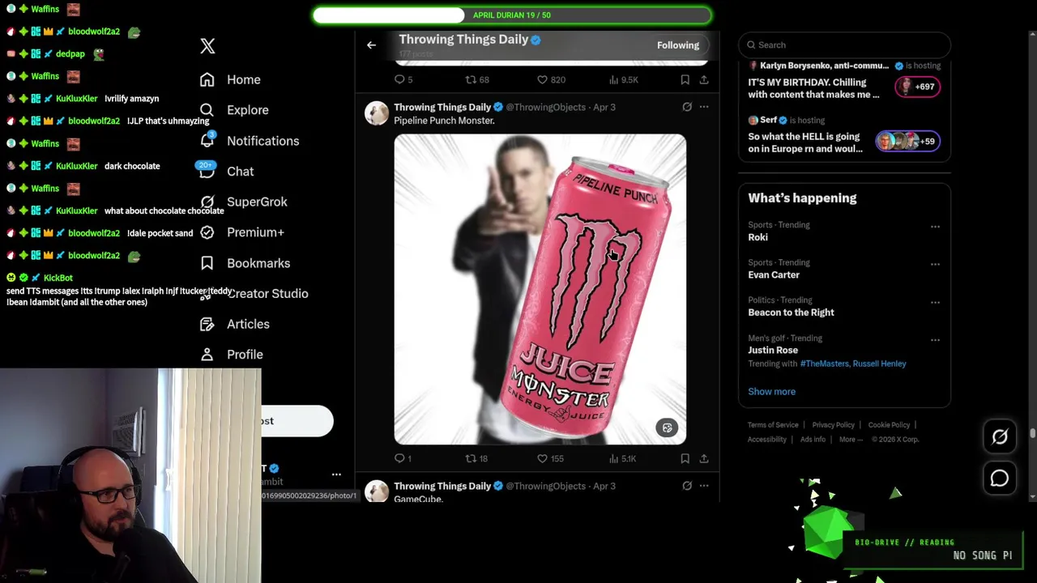Open Notifications in the sidebar
This screenshot has width=1037, height=583.
click(263, 141)
